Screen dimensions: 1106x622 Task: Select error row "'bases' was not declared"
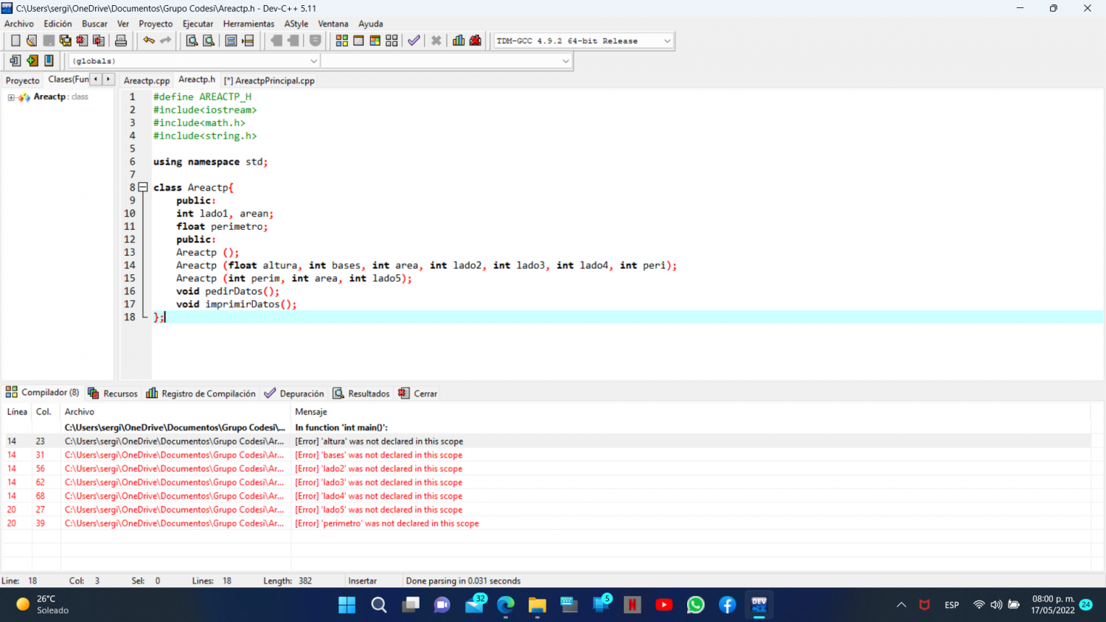click(x=546, y=455)
